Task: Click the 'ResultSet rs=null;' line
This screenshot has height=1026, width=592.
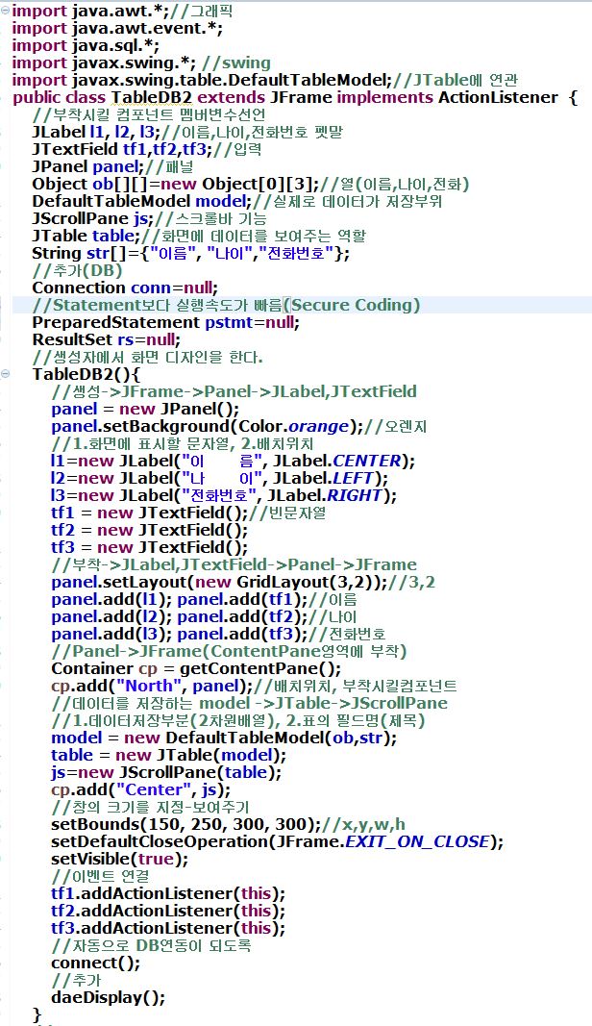Action: pyautogui.click(x=107, y=339)
